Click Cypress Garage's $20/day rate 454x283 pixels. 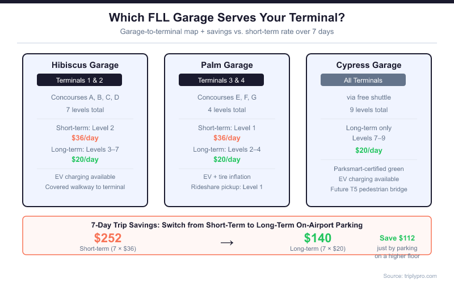tap(369, 150)
